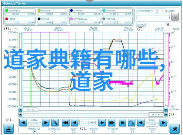Click the fast forward double-arrow button
Viewport: 183px width, 135px height.
111,122
